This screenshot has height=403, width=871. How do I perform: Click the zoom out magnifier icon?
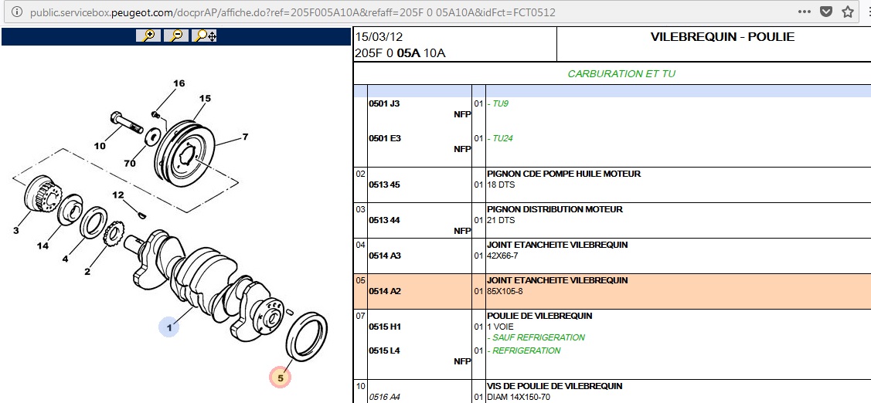[x=176, y=36]
